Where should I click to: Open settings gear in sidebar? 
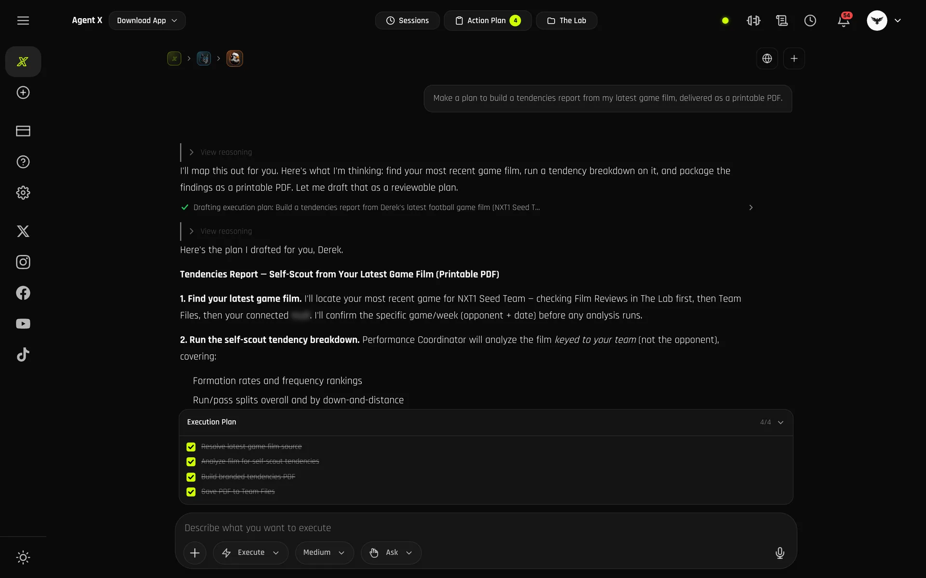click(x=23, y=193)
